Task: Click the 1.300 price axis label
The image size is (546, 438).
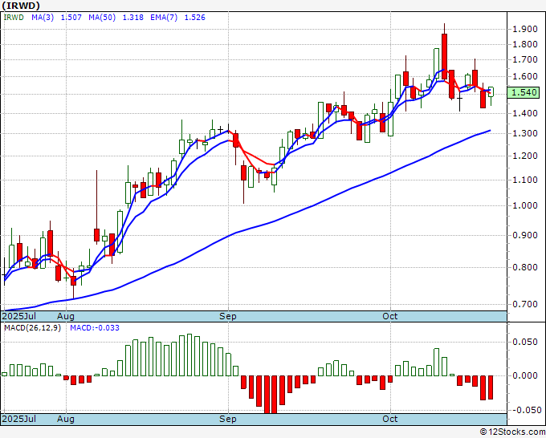Action: 525,133
